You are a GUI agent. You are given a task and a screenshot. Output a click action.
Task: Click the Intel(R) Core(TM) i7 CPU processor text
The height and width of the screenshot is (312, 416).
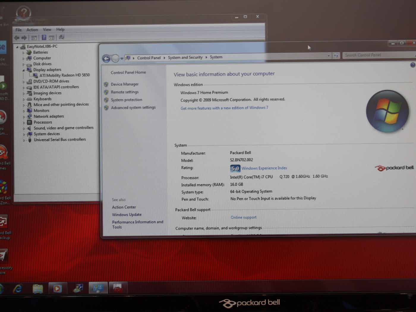(251, 177)
